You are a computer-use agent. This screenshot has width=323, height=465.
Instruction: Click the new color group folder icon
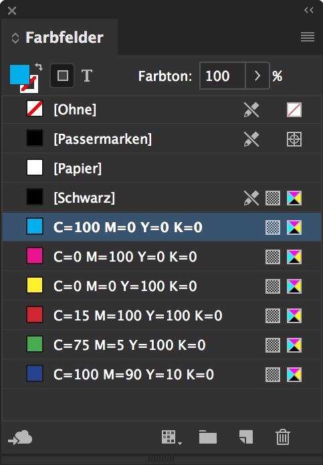tap(208, 437)
